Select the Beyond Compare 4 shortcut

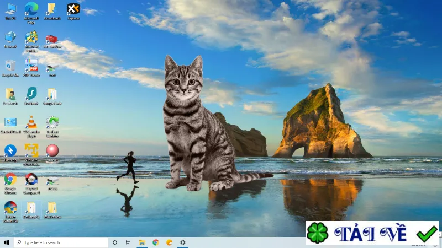tap(31, 184)
